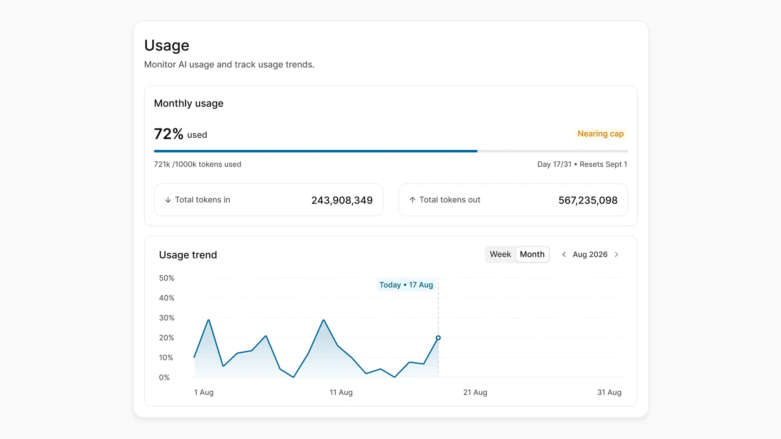This screenshot has height=439, width=781.
Task: Click the 243,908,349 tokens in value
Action: point(342,200)
